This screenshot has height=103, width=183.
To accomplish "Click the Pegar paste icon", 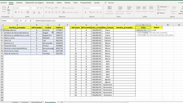I will coord(4,8).
